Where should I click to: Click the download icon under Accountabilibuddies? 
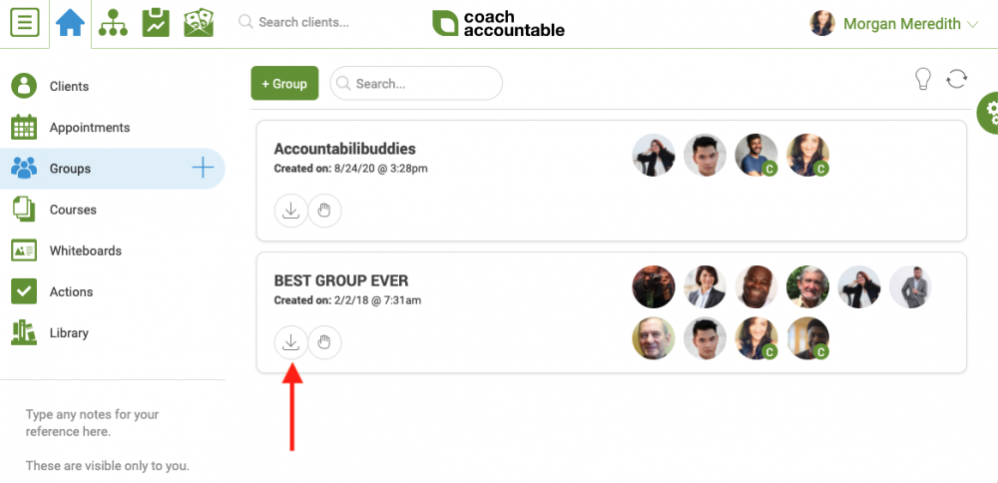click(290, 211)
